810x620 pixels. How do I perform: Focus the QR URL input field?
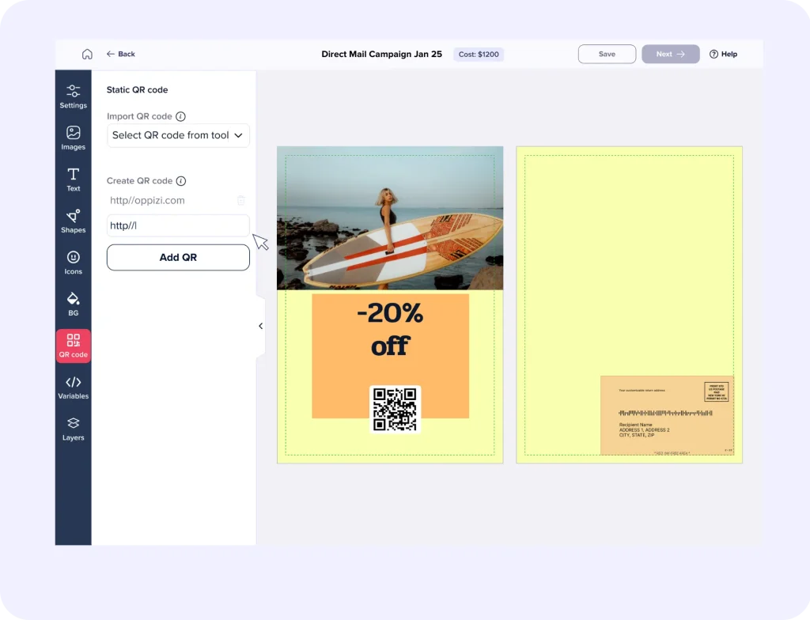pos(178,226)
